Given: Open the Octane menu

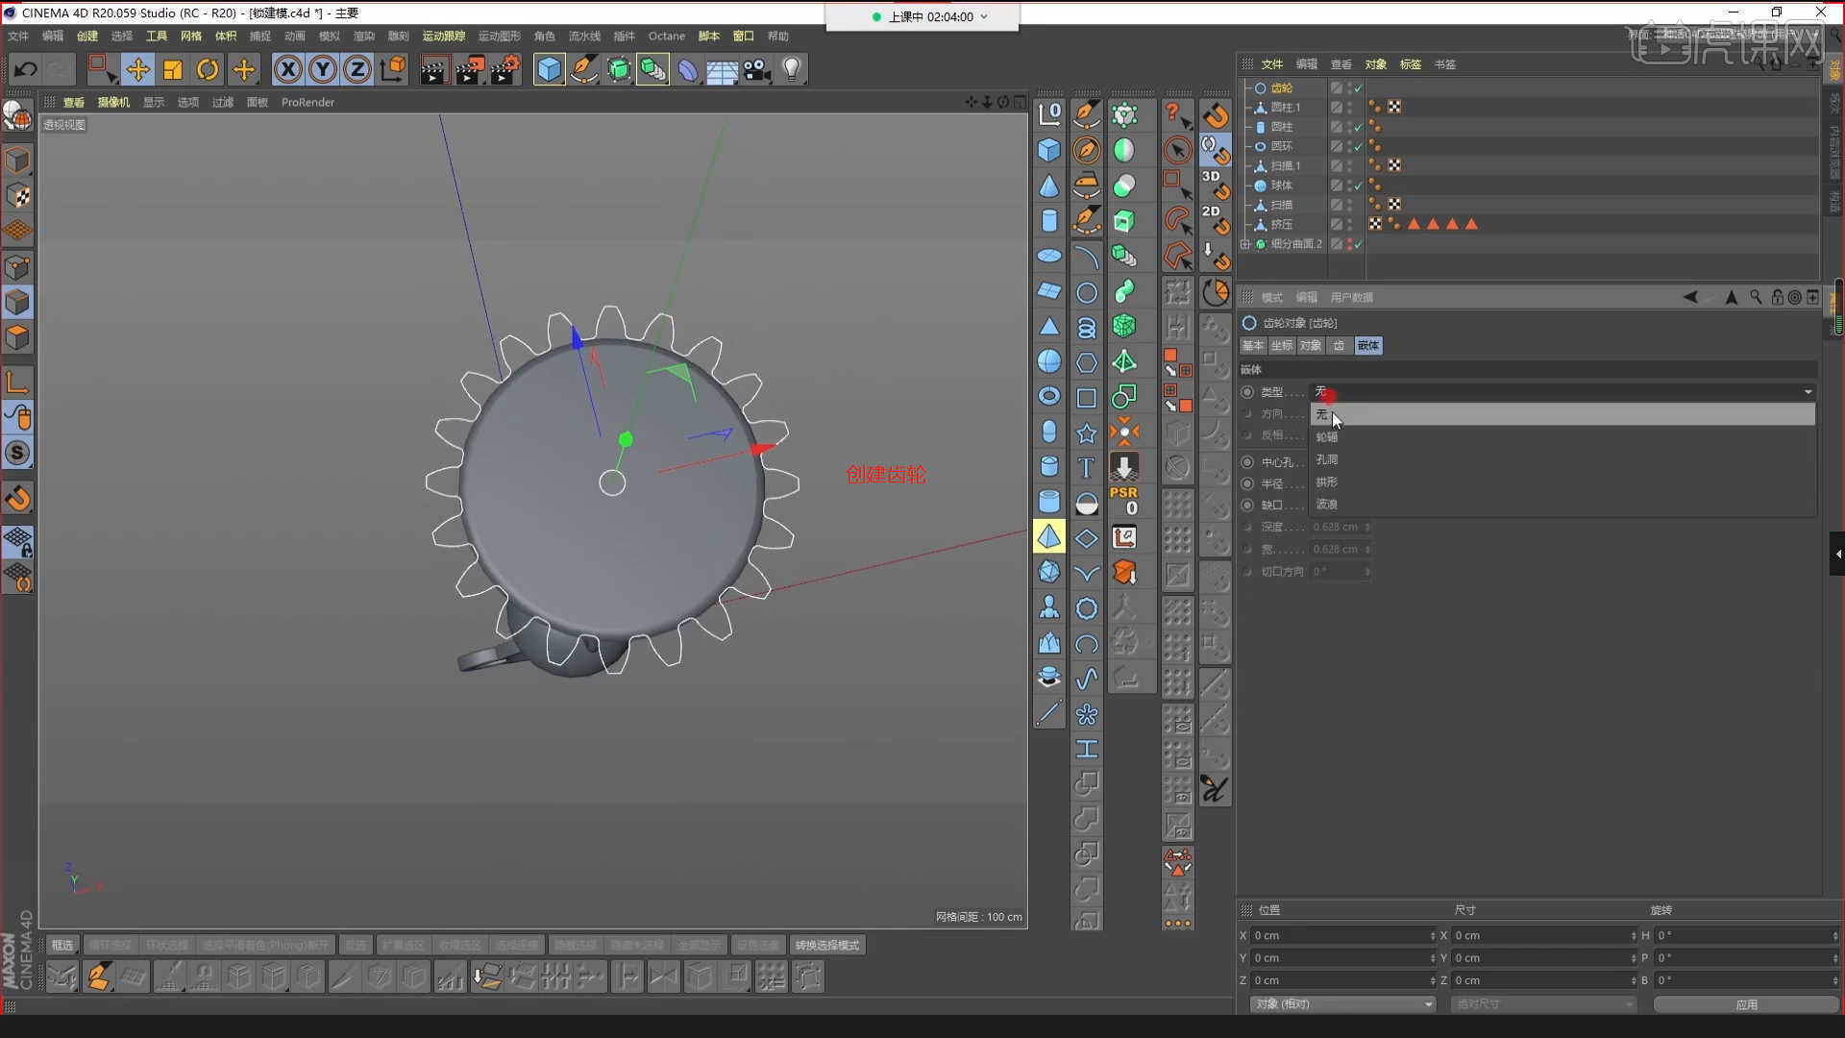Looking at the screenshot, I should 667,36.
